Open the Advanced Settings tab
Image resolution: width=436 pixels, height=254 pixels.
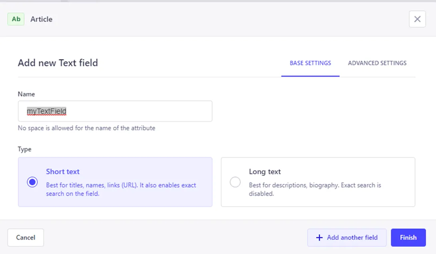click(x=377, y=63)
